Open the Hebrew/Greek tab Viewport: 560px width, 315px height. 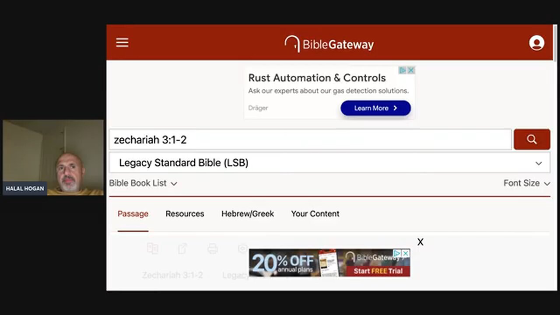coord(248,214)
